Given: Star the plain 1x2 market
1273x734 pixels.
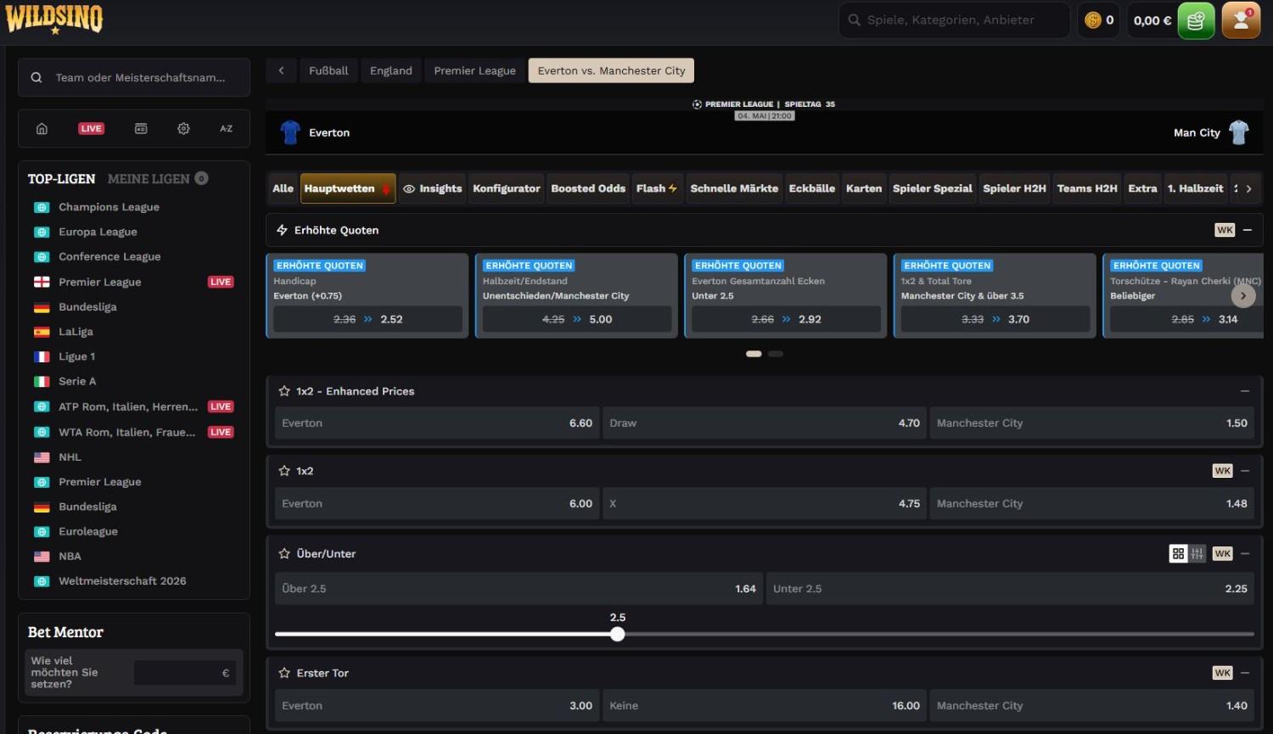Looking at the screenshot, I should pos(284,471).
